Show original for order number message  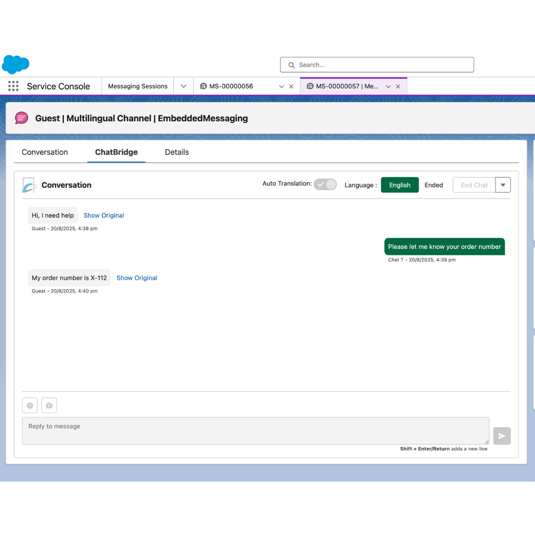click(137, 278)
